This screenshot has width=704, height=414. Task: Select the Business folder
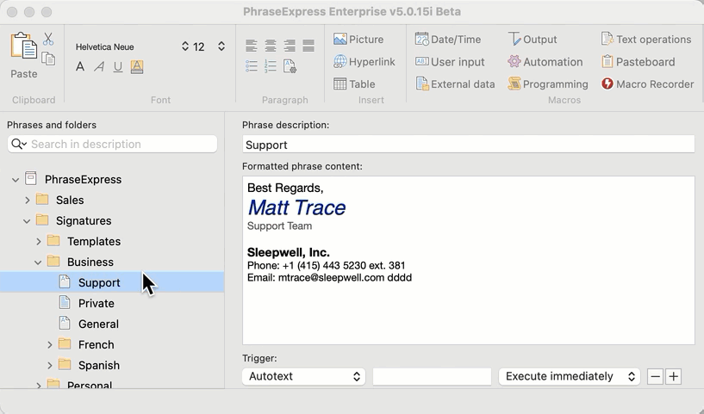pyautogui.click(x=90, y=262)
